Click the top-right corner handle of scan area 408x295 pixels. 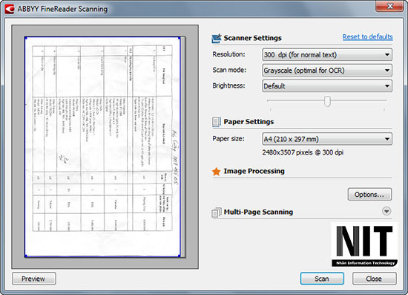(180, 39)
